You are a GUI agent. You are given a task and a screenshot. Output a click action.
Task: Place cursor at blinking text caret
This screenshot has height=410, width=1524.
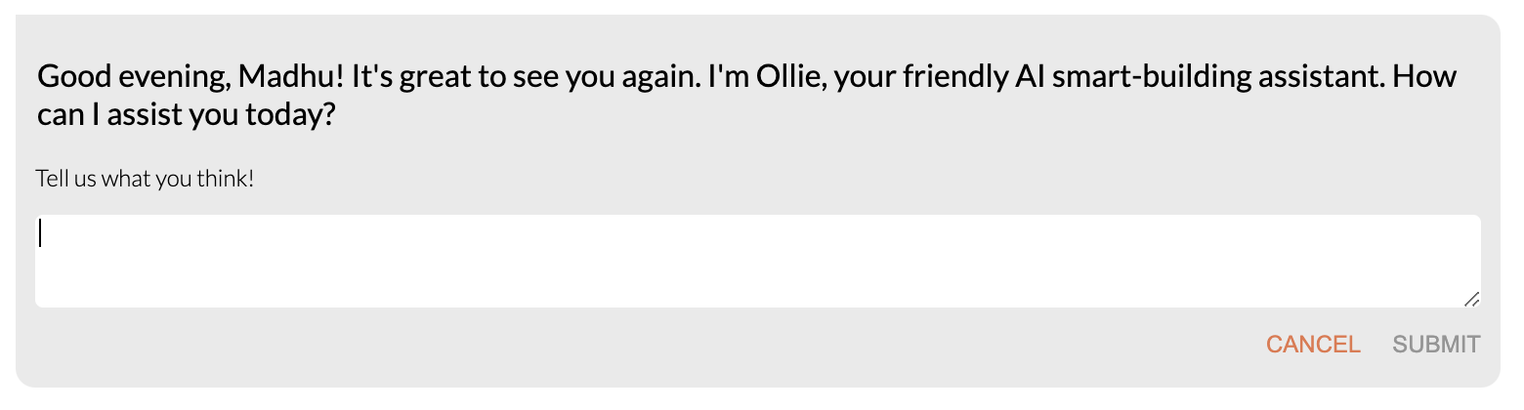(x=40, y=233)
